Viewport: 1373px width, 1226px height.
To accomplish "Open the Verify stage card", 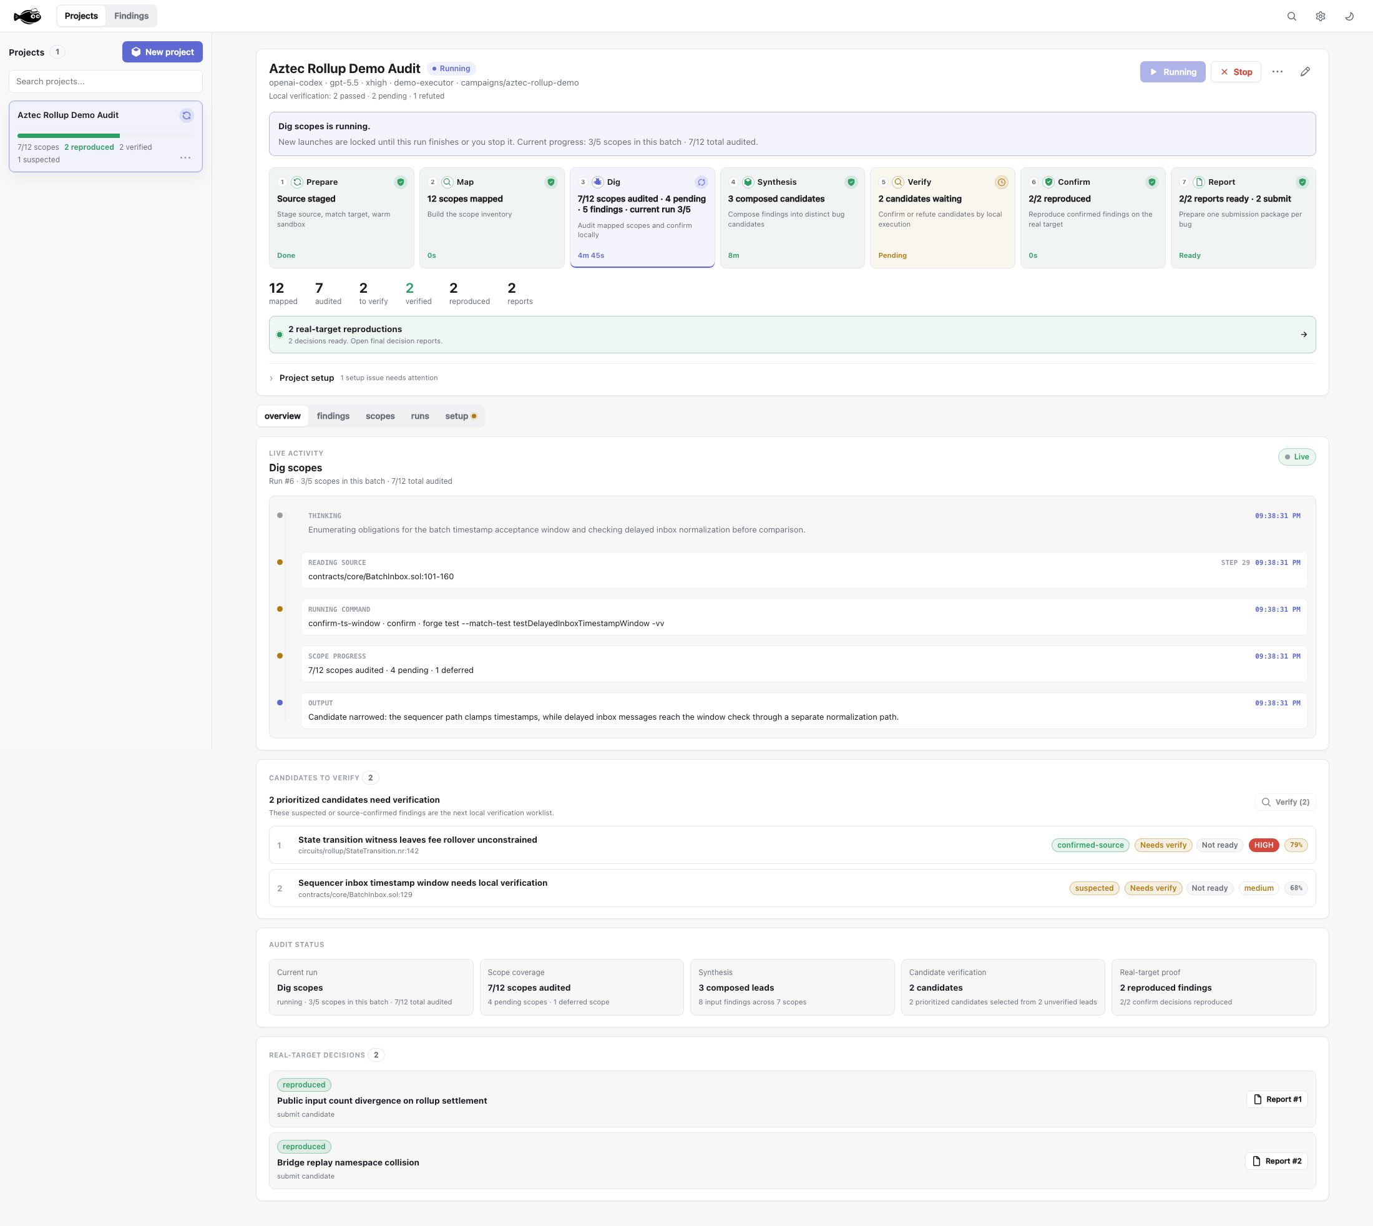I will click(x=943, y=218).
